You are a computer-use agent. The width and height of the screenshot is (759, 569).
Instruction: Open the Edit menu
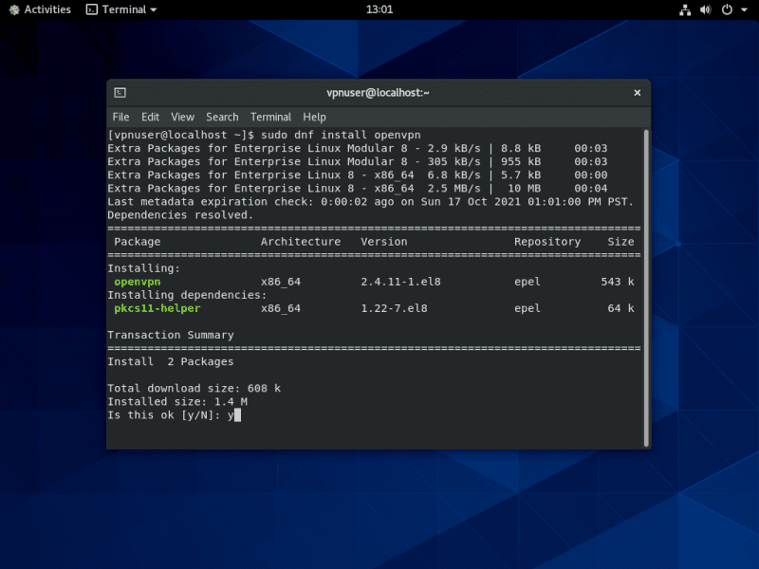(150, 117)
